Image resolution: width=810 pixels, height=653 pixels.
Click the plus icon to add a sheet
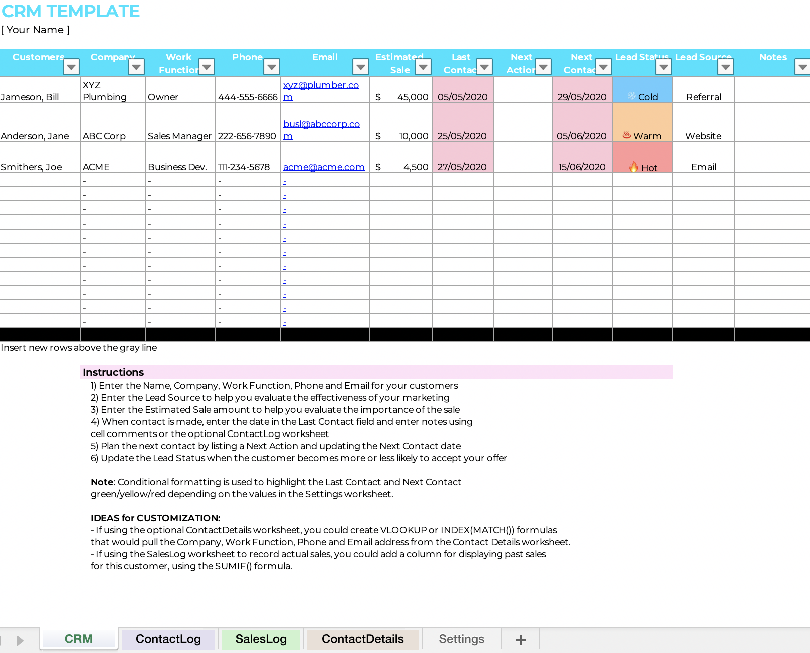520,639
